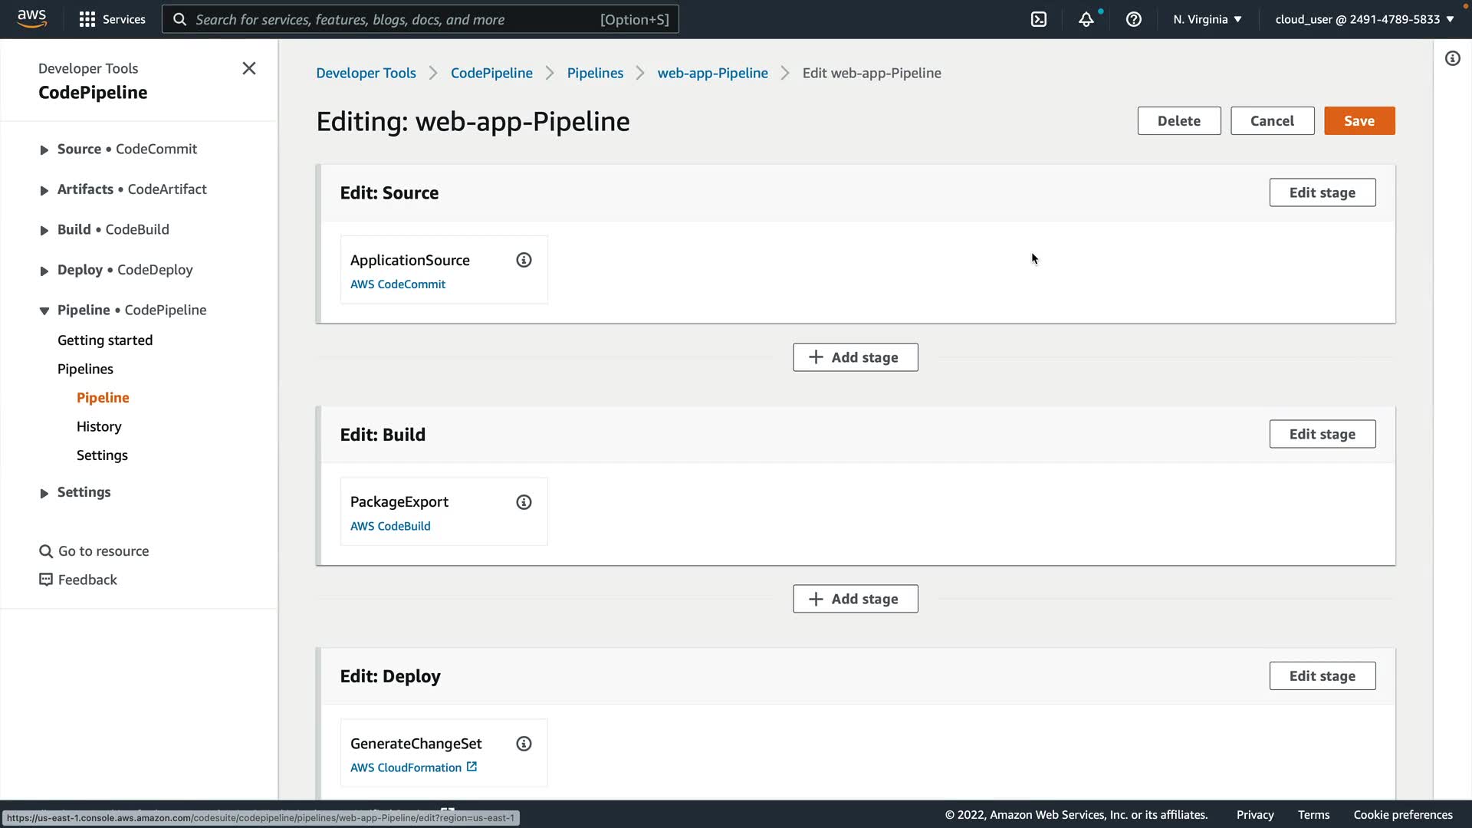This screenshot has width=1472, height=828.
Task: Open AWS CloudShell icon in top bar
Action: point(1039,19)
